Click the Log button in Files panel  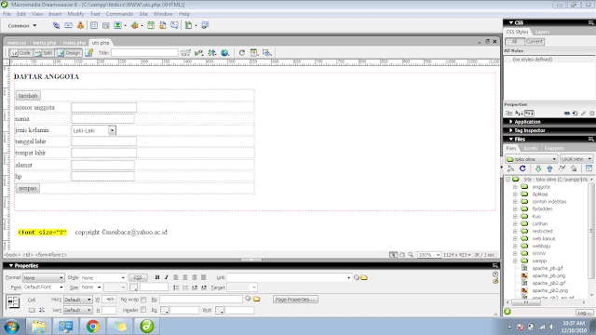tap(584, 313)
